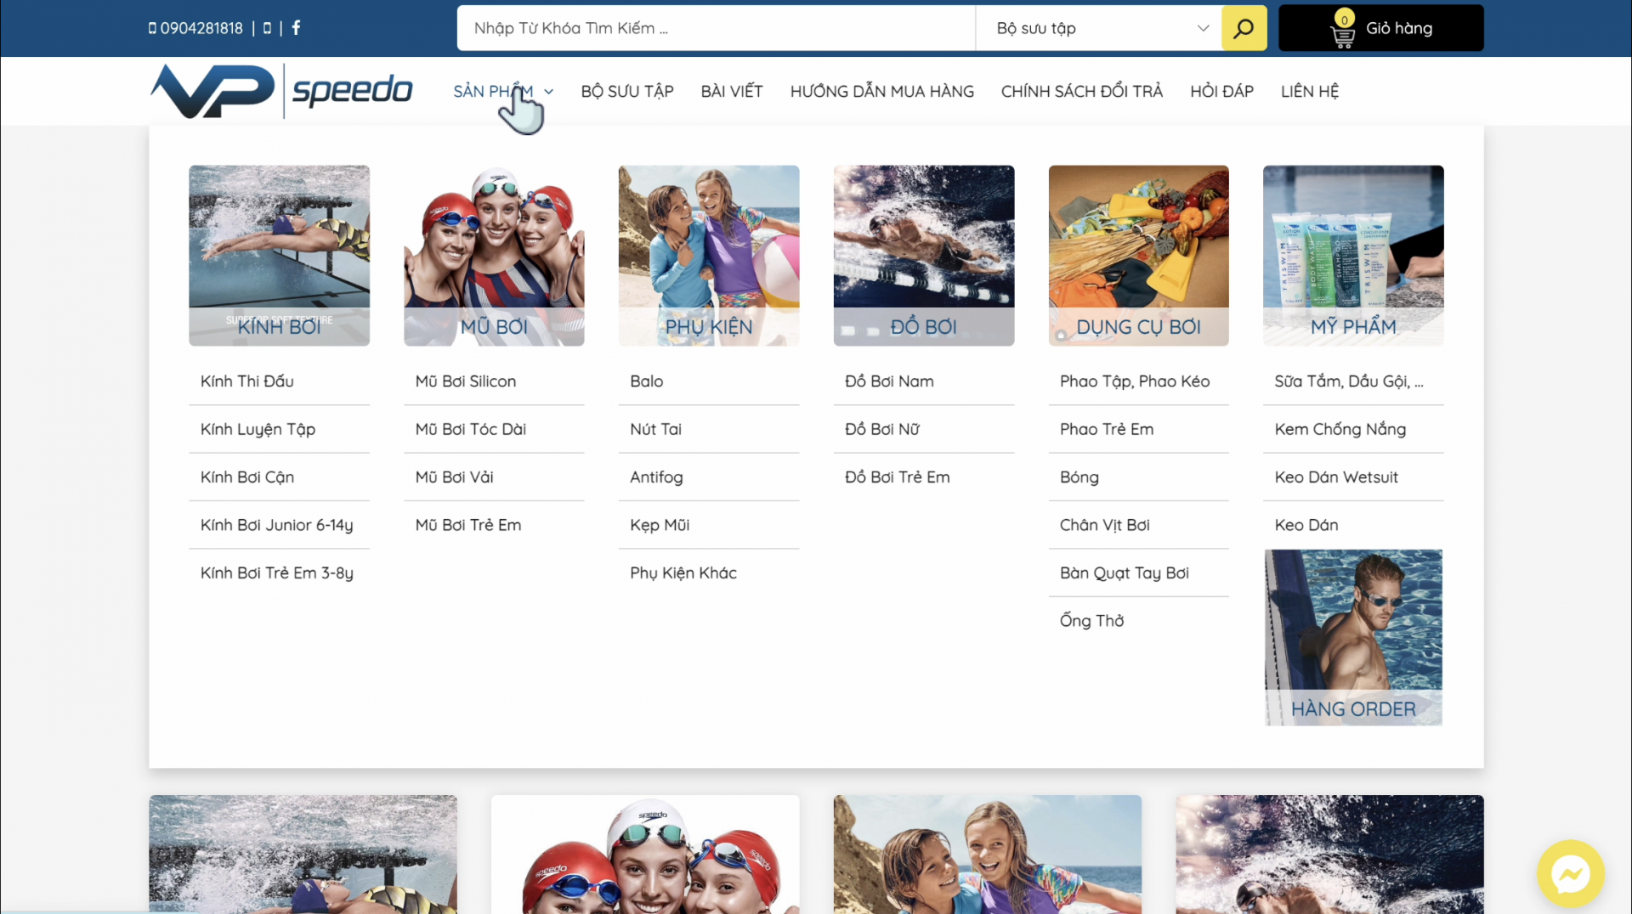
Task: Open the Kẹp Mũi link
Action: [660, 525]
